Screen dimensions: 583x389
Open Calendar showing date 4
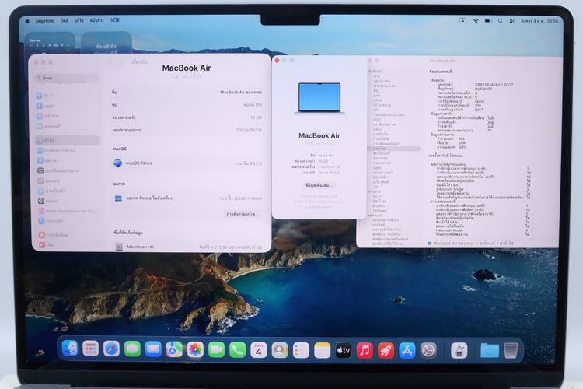click(x=259, y=350)
